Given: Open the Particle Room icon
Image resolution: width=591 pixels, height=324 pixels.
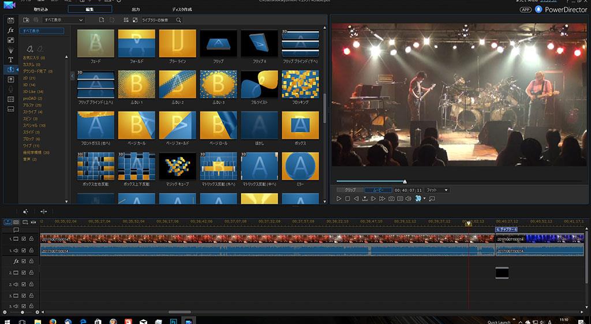Looking at the screenshot, I should [10, 50].
